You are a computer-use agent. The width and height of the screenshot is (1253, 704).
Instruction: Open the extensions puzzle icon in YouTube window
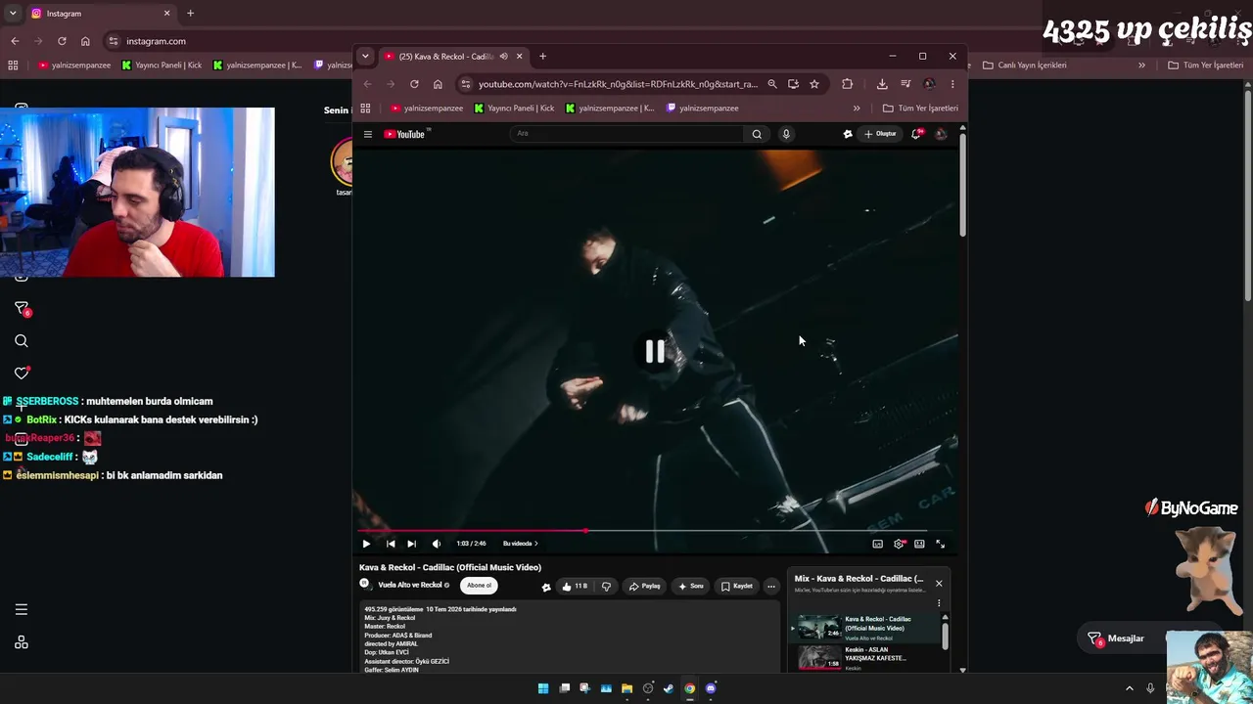[x=848, y=84]
